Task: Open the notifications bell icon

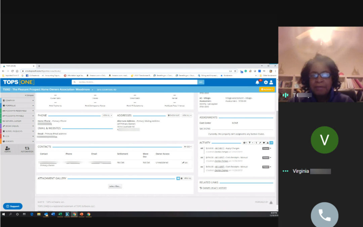Action: coord(257,82)
